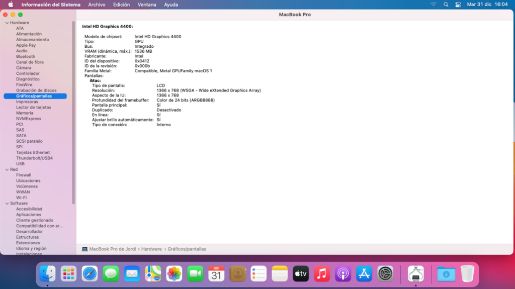Viewport: 515px width, 289px height.
Task: Collapse the Red section triangle
Action: click(x=7, y=169)
